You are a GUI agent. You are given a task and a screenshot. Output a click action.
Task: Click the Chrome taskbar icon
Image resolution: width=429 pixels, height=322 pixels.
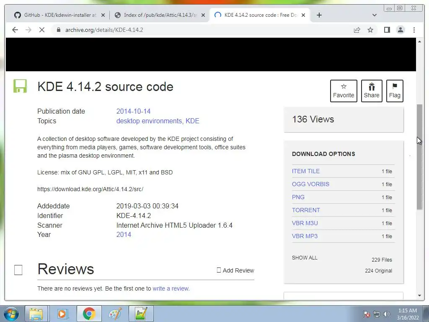[x=89, y=314]
